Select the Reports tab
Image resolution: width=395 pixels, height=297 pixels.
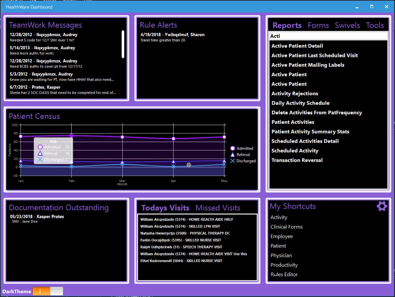(287, 25)
